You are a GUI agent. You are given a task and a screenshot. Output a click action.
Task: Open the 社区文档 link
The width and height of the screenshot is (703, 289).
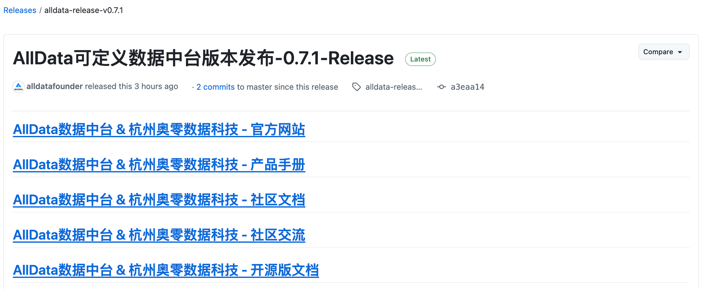pos(159,200)
